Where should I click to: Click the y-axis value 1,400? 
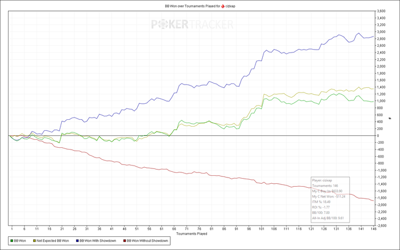pyautogui.click(x=382, y=87)
